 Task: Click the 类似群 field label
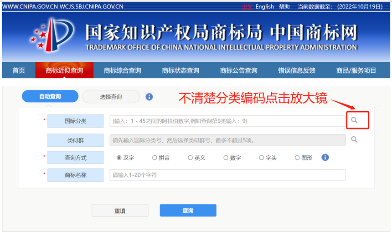click(76, 140)
